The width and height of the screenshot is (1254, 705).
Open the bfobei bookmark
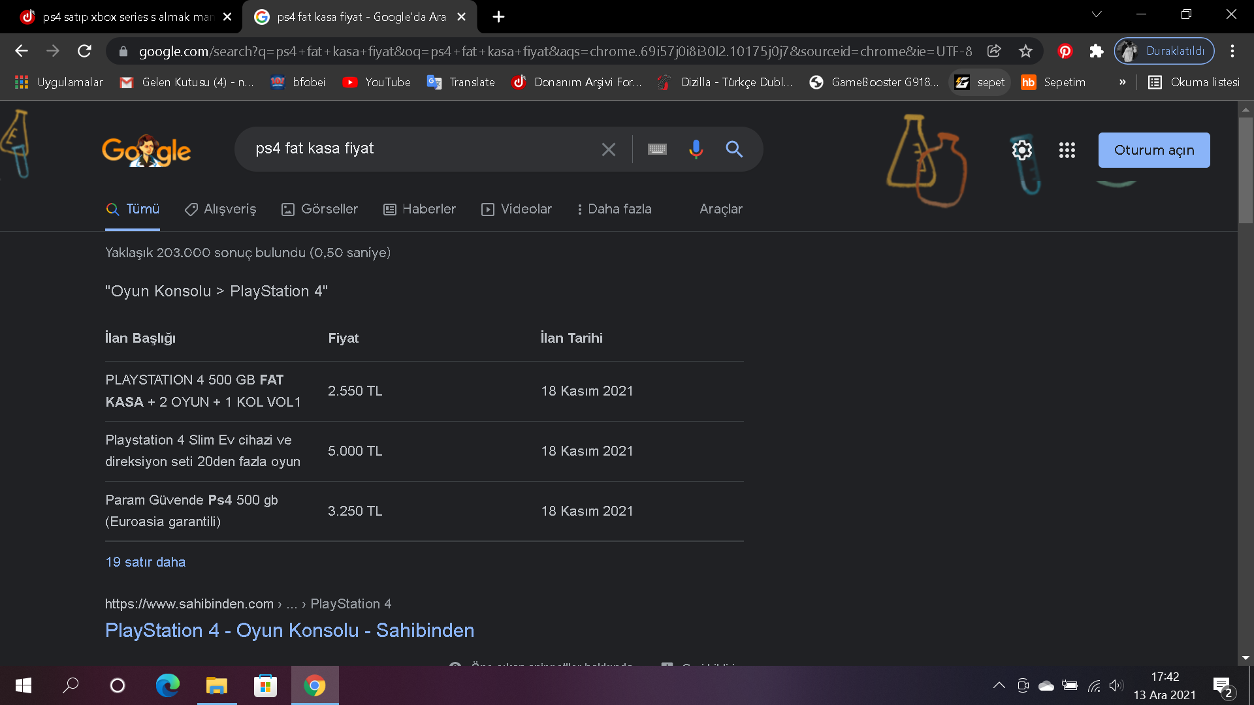298,82
